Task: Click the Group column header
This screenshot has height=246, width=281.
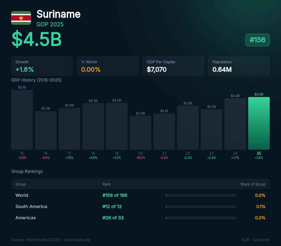Action: pyautogui.click(x=21, y=184)
